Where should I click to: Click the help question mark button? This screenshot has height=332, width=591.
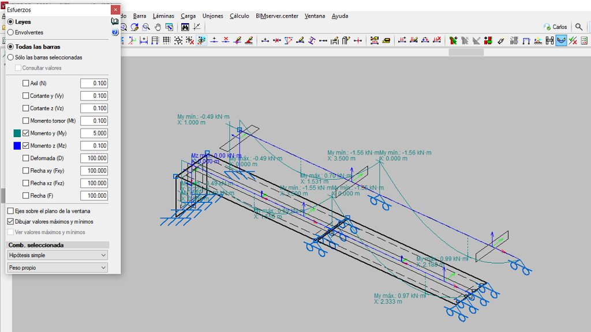114,32
